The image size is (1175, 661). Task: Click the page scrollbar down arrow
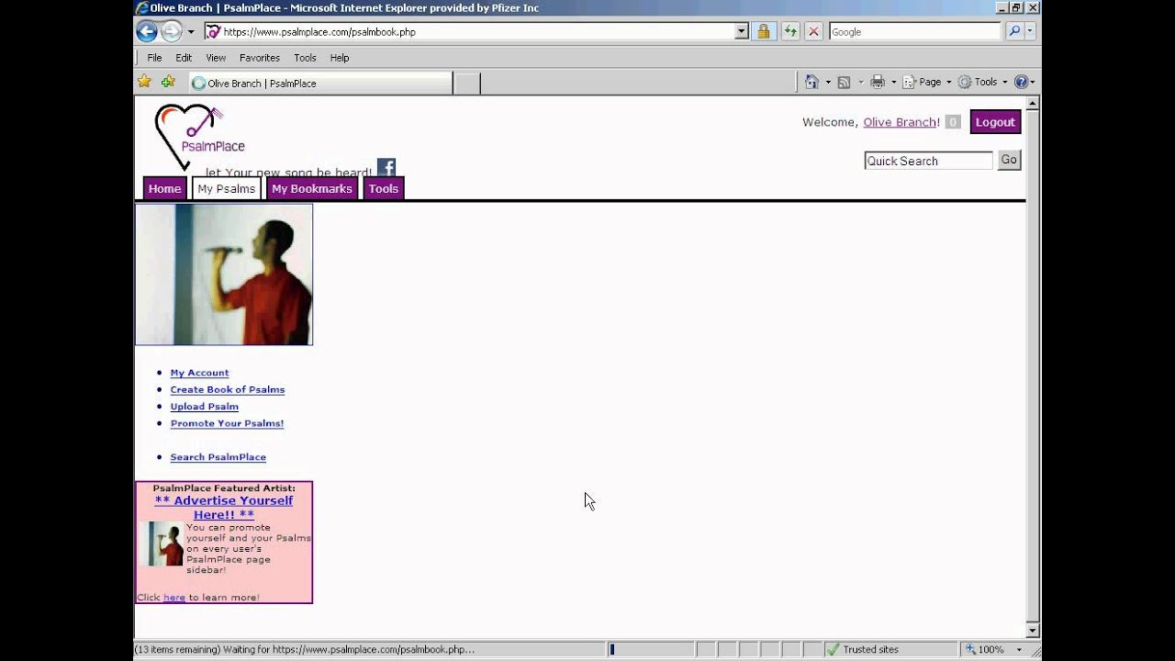1033,631
